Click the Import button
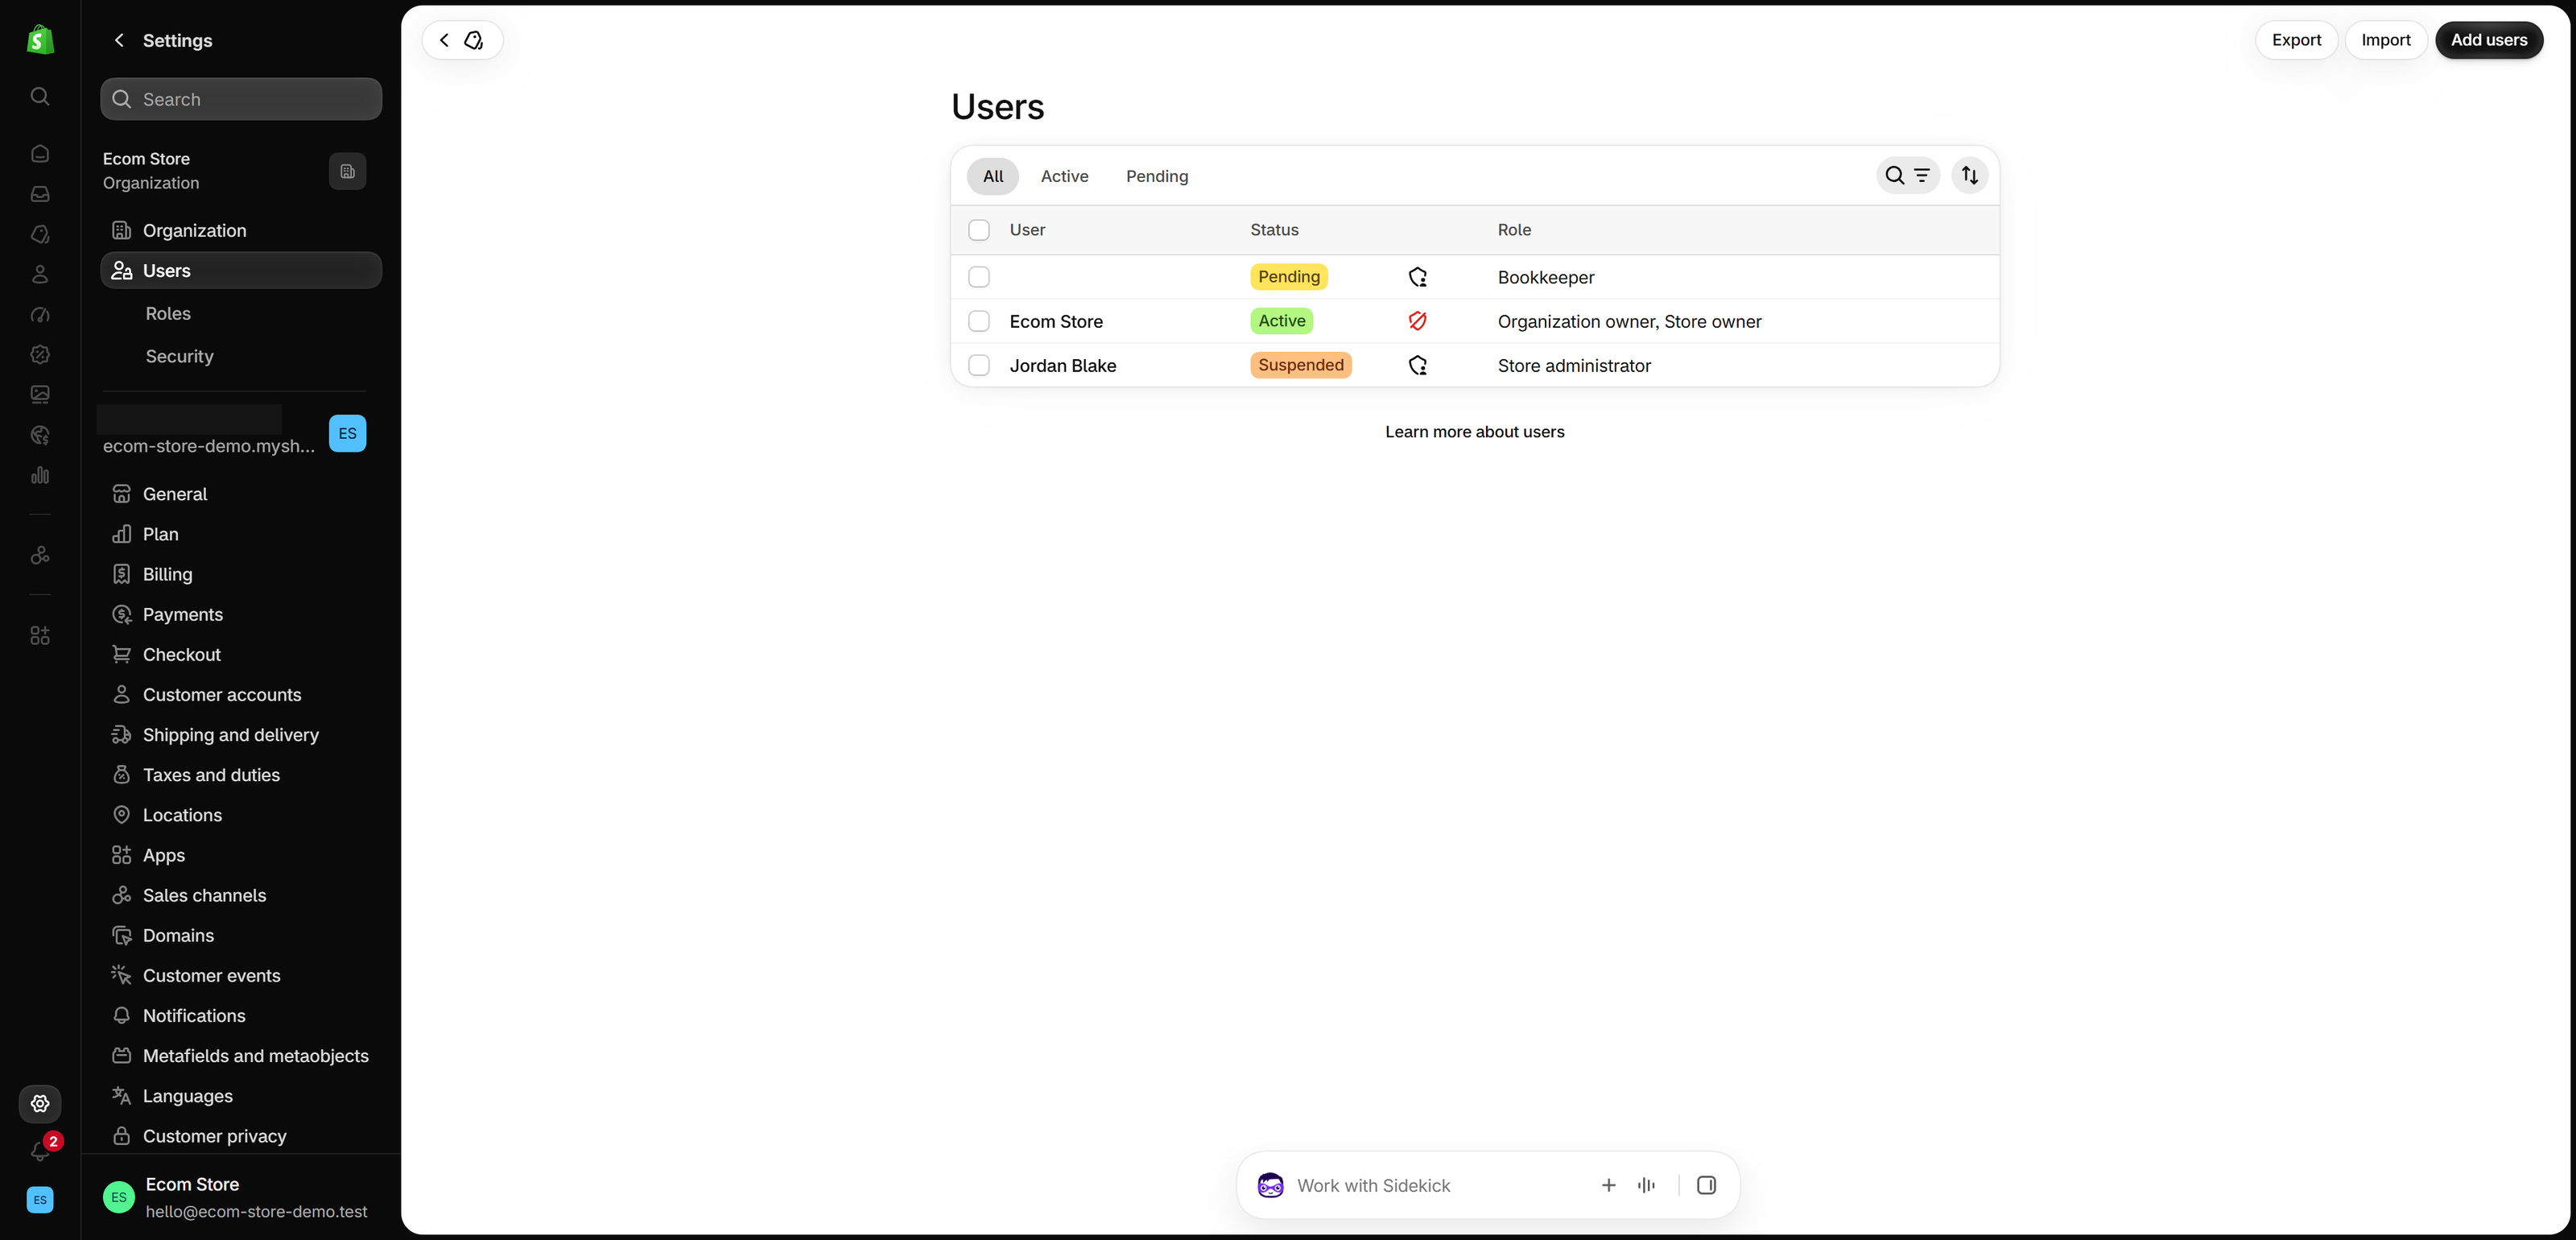The image size is (2576, 1240). 2385,40
